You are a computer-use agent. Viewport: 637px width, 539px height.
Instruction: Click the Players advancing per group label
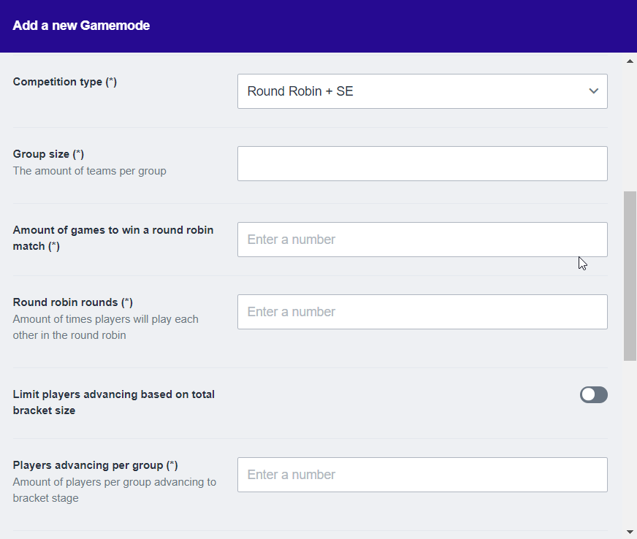[x=95, y=465]
